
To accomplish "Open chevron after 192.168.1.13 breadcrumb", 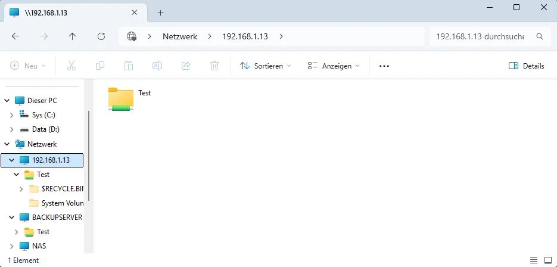I will click(x=281, y=36).
